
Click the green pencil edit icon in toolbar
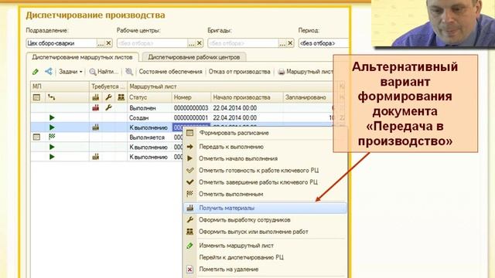coord(36,72)
